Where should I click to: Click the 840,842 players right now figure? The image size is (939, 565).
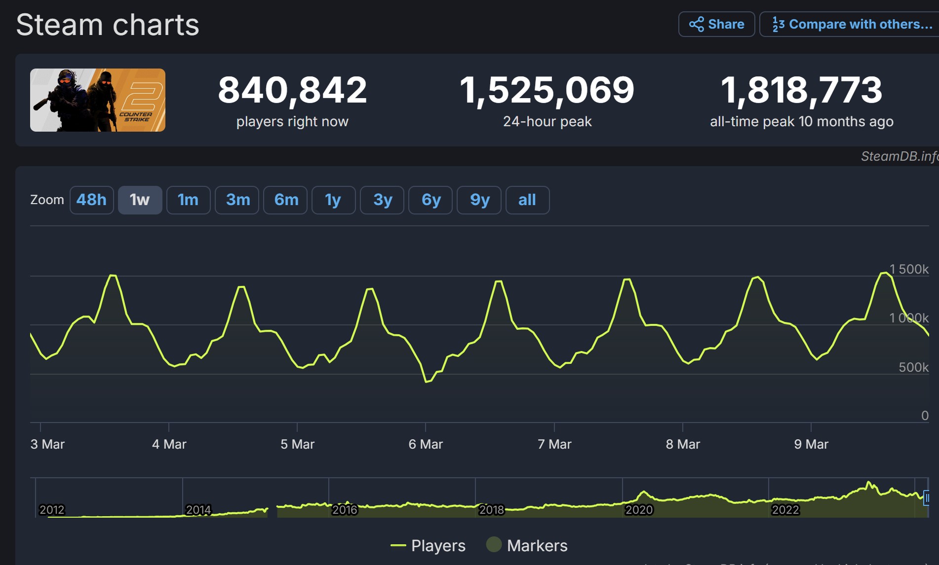292,90
